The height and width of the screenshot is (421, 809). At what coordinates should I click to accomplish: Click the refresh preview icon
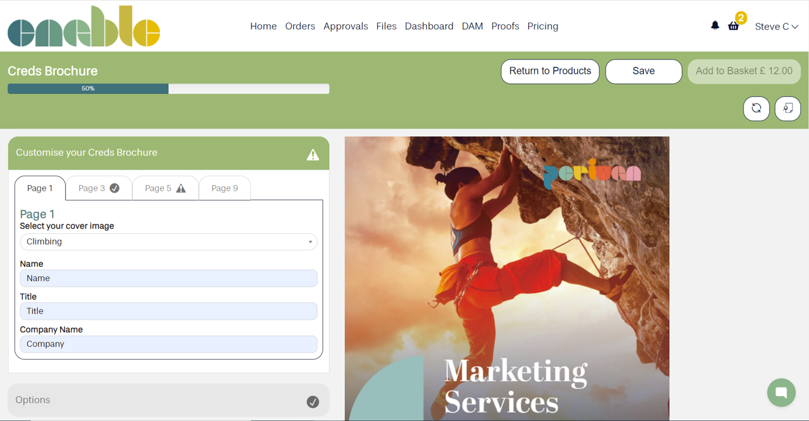pyautogui.click(x=756, y=108)
